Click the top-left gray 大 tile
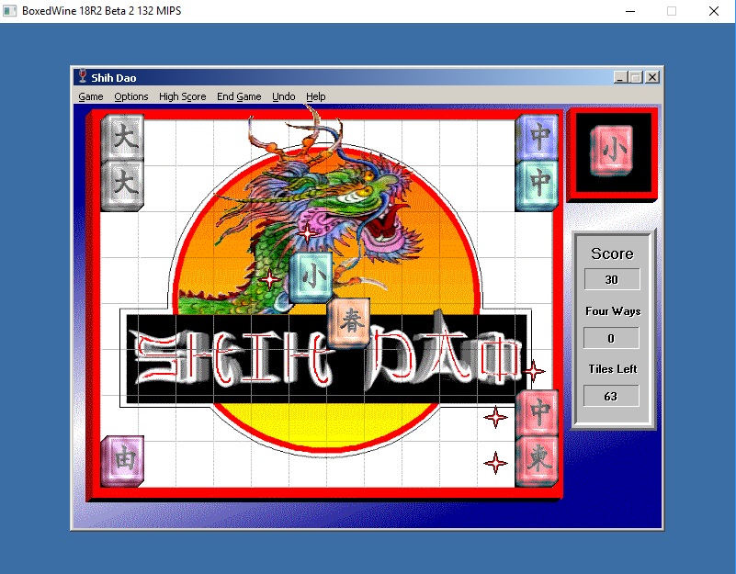The width and height of the screenshot is (736, 574). click(x=122, y=138)
